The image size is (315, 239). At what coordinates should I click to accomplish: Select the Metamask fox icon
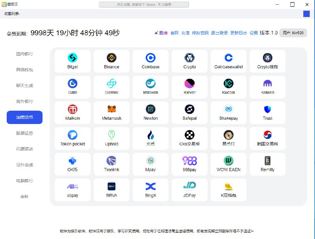coord(111,109)
